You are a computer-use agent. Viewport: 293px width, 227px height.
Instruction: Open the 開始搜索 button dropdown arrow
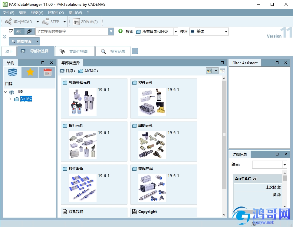coord(37,41)
